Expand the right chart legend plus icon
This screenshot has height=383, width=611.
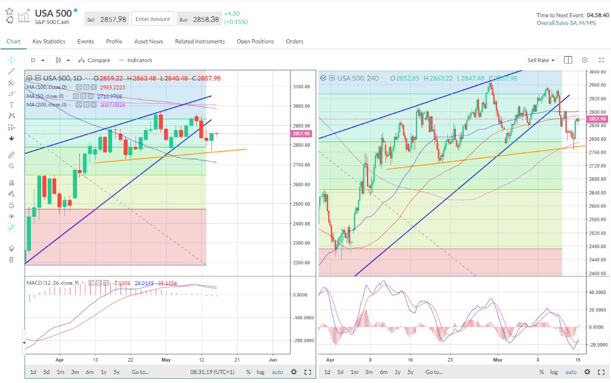click(332, 78)
